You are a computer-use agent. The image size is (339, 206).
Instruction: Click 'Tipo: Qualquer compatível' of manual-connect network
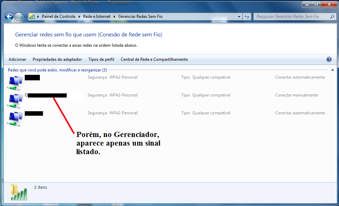[x=206, y=95]
